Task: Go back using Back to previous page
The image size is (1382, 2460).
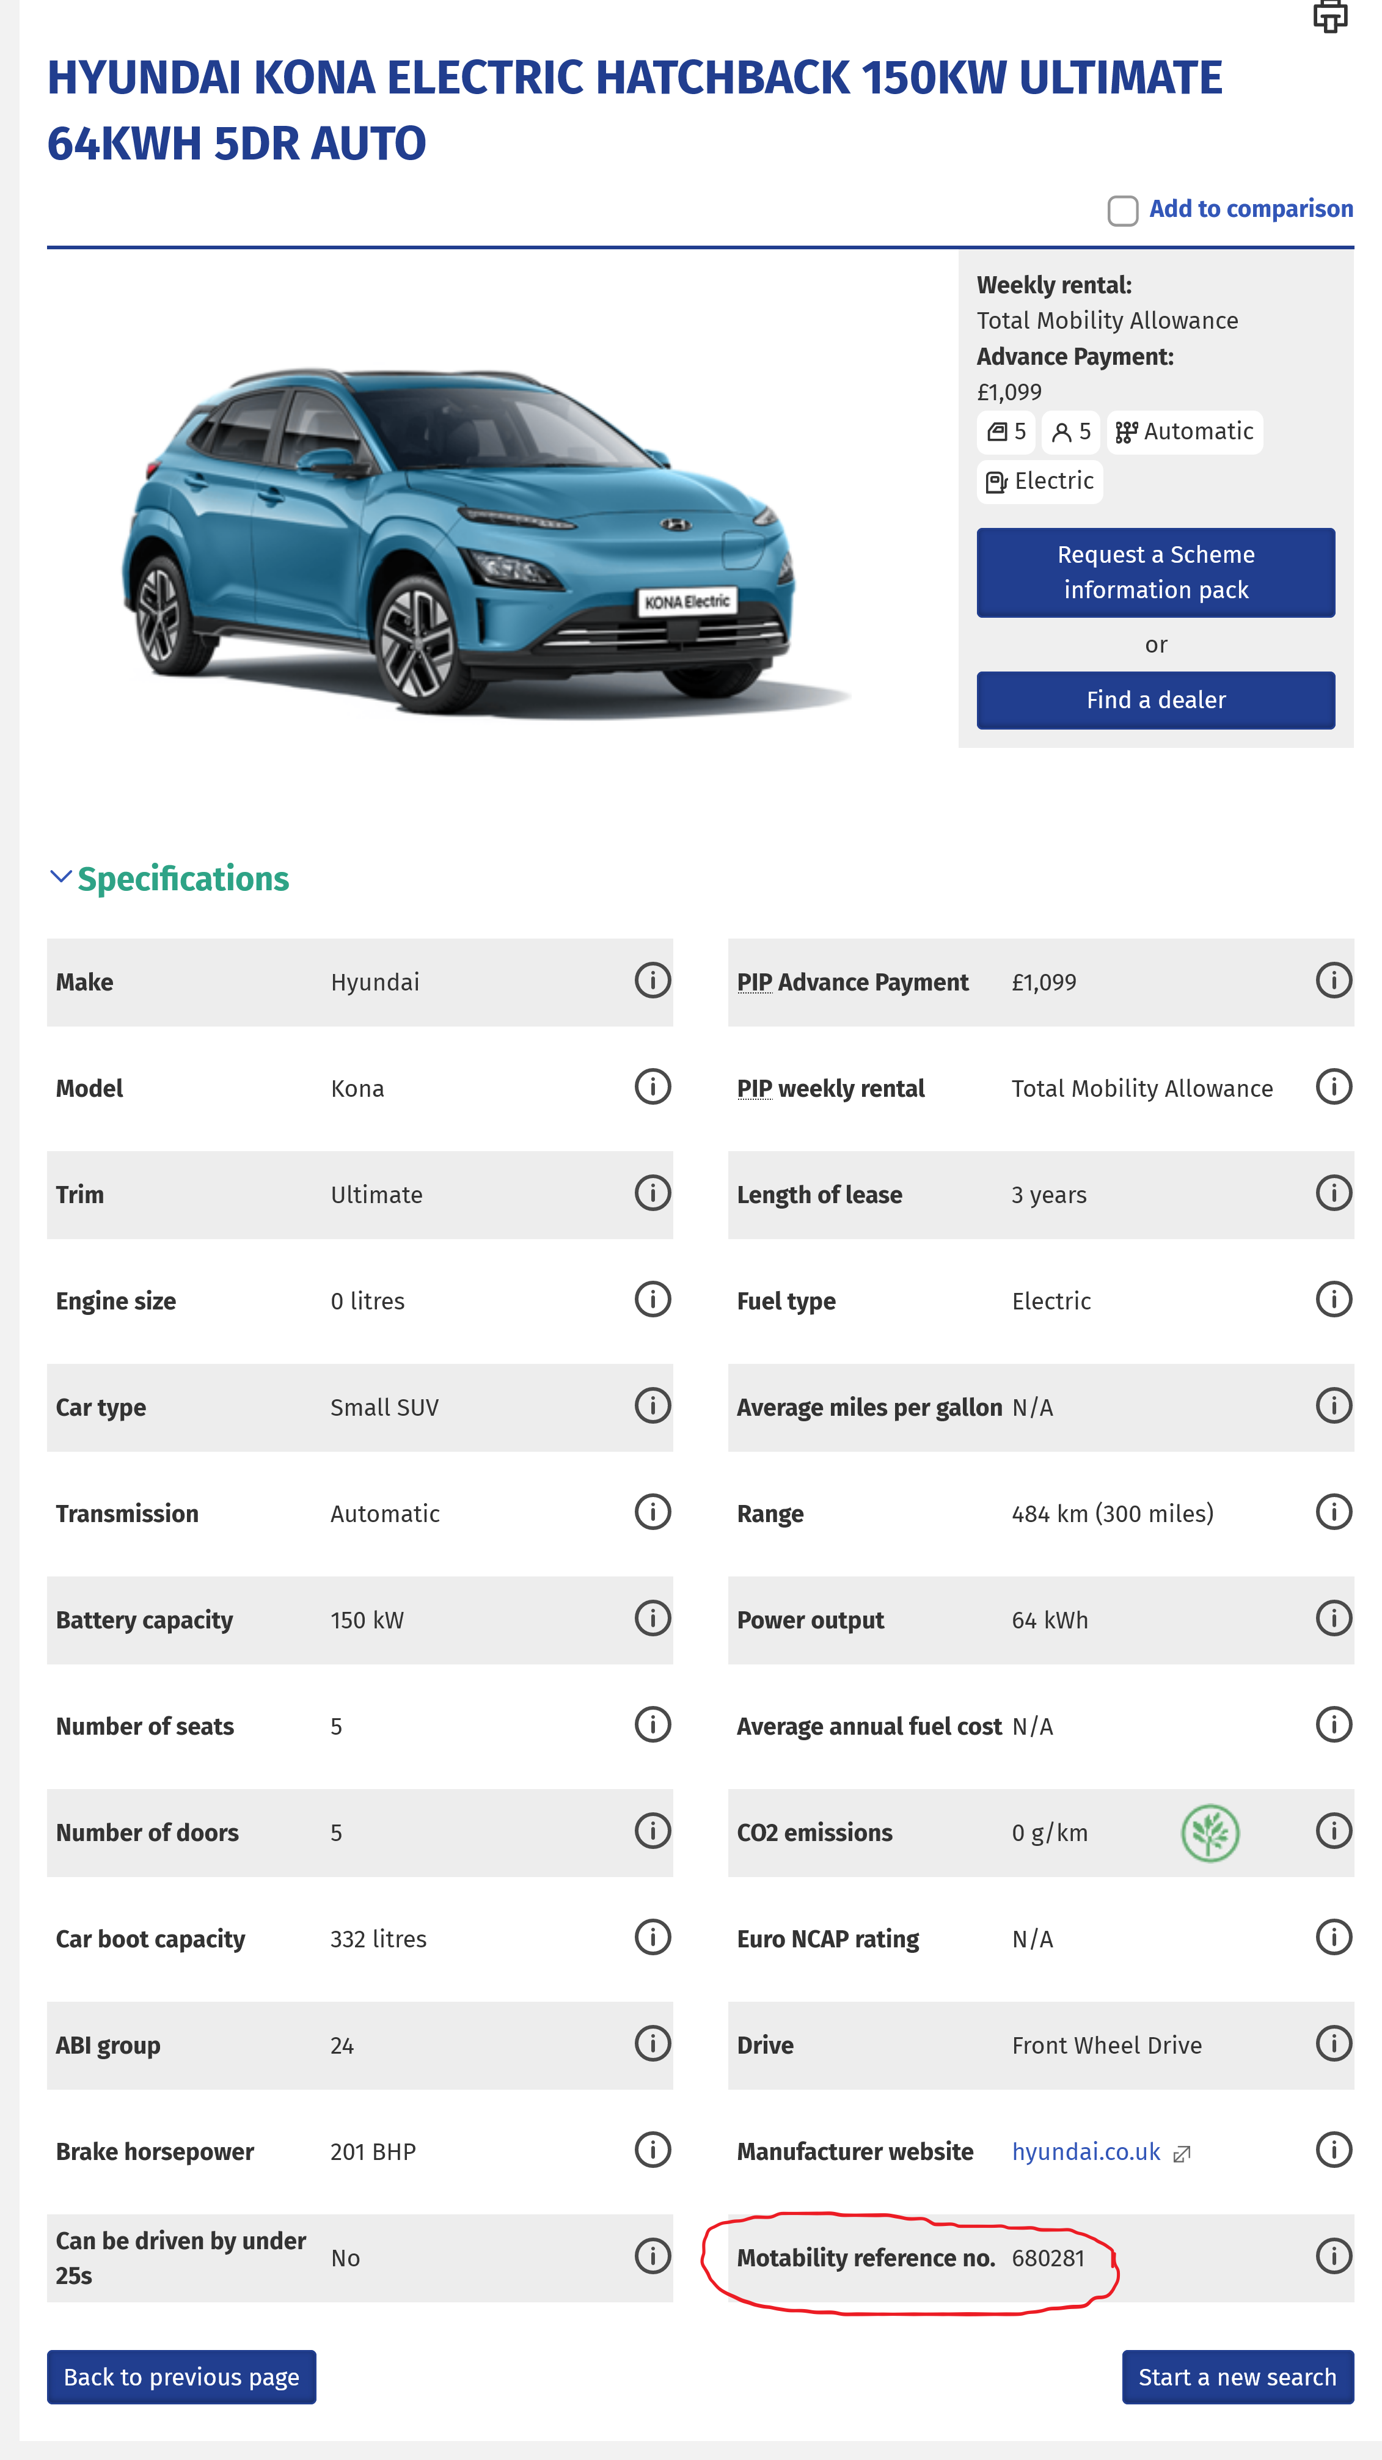Action: pyautogui.click(x=181, y=2376)
